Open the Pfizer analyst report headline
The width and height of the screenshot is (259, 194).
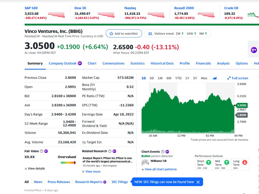(107, 160)
